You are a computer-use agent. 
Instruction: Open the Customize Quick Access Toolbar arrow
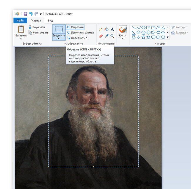(41, 14)
